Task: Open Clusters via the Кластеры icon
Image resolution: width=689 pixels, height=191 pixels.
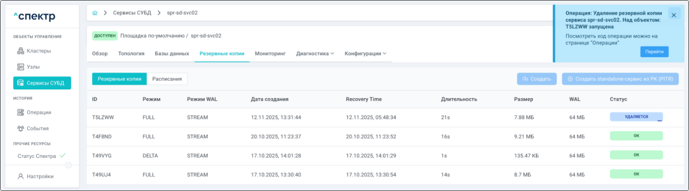Action: pos(20,51)
